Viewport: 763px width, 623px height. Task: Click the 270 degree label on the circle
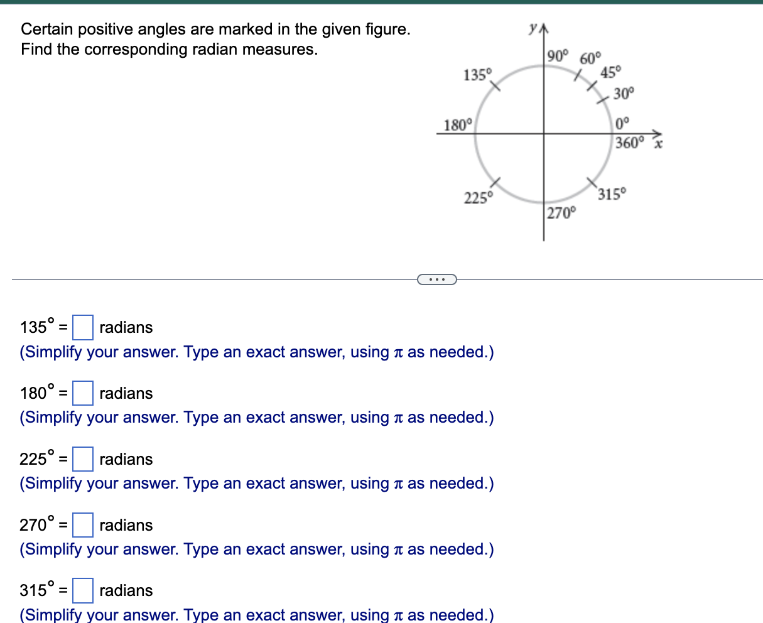(x=560, y=213)
